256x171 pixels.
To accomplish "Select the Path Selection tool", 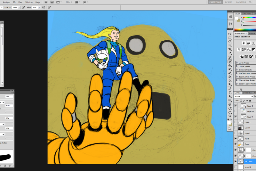I will coord(230,96).
